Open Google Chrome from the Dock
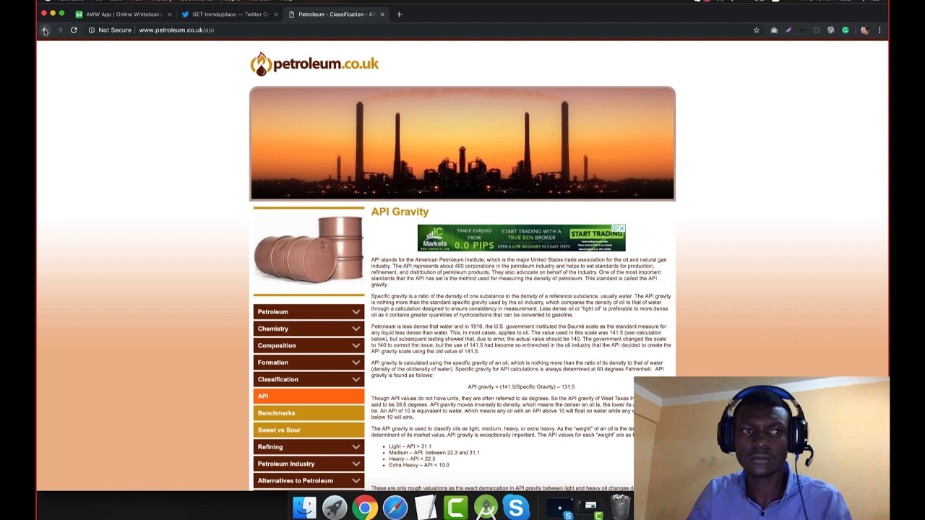Screen dimensions: 925x520 coord(365,508)
